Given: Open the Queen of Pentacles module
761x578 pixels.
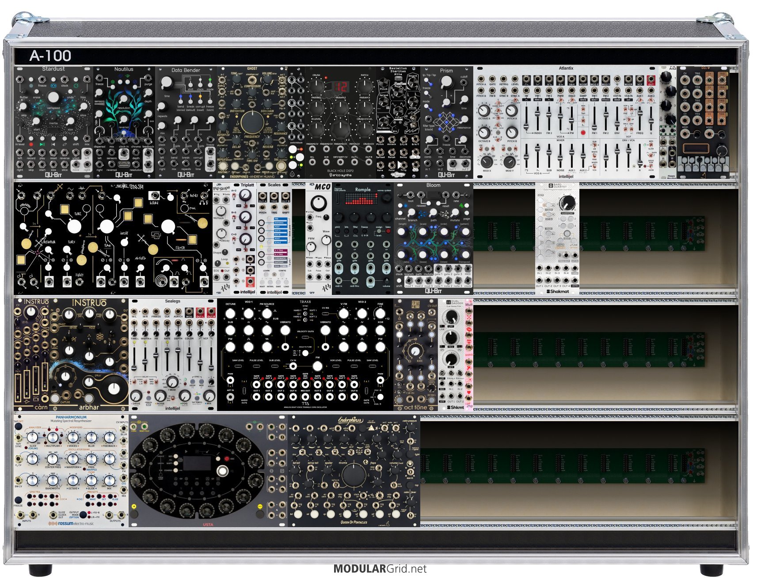Looking at the screenshot, I should pyautogui.click(x=354, y=471).
